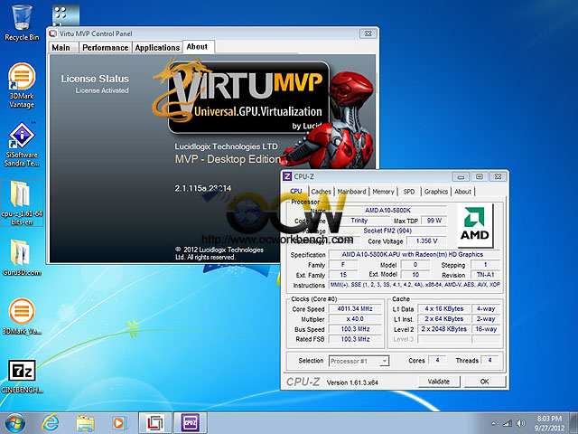Viewport: 578px width, 434px height.
Task: Click the Virtu MVP Control Panel title icon
Action: 53,33
